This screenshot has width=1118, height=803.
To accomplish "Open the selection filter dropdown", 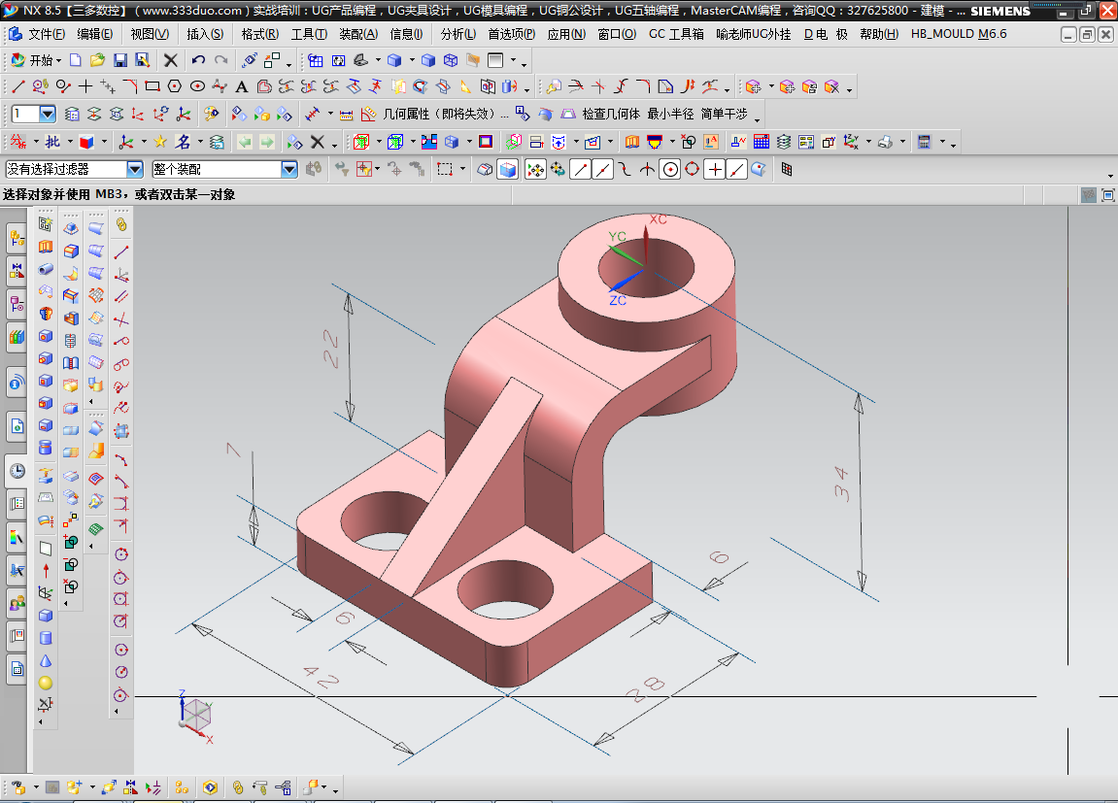I will (135, 170).
